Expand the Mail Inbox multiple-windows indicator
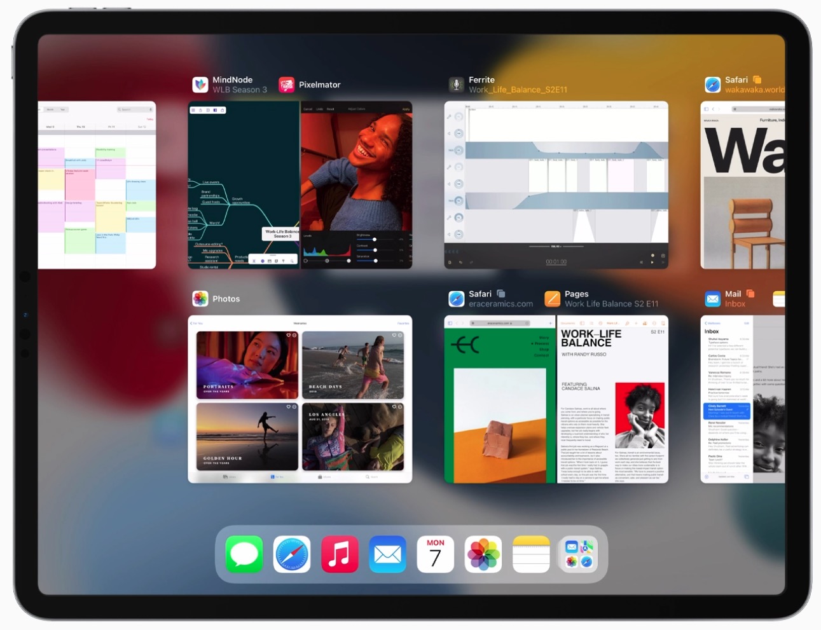Image resolution: width=821 pixels, height=630 pixels. (750, 294)
